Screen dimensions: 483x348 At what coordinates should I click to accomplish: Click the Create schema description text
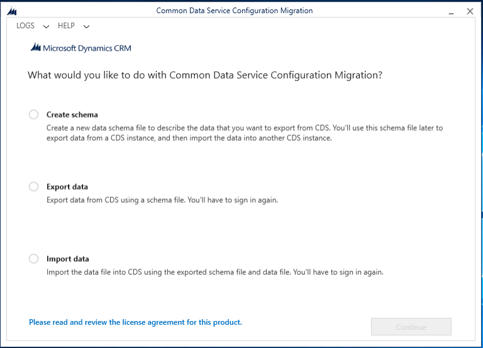pyautogui.click(x=244, y=133)
